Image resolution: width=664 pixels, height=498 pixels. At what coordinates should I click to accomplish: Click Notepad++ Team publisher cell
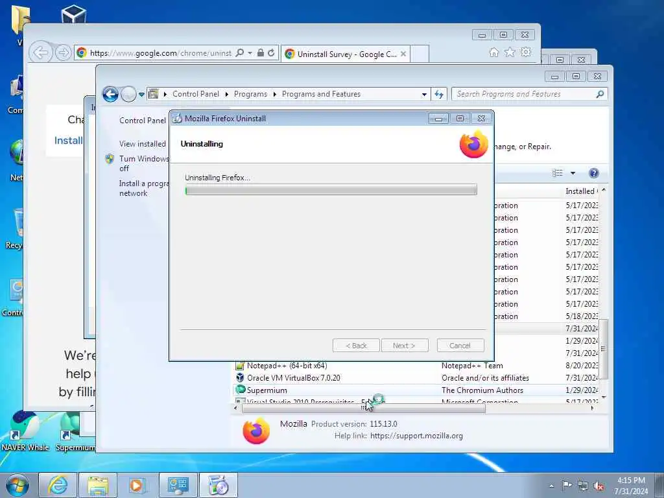coord(472,366)
